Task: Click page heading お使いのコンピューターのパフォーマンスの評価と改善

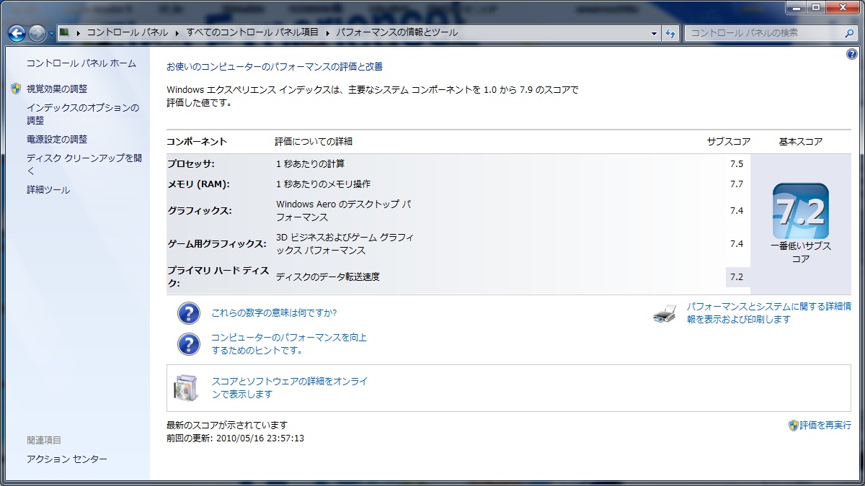Action: [x=275, y=66]
